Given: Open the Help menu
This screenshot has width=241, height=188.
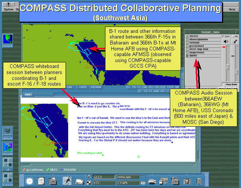Looking at the screenshot, I should 232,9.
